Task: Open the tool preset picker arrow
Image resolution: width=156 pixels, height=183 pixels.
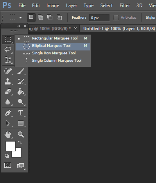Action: click(x=20, y=18)
